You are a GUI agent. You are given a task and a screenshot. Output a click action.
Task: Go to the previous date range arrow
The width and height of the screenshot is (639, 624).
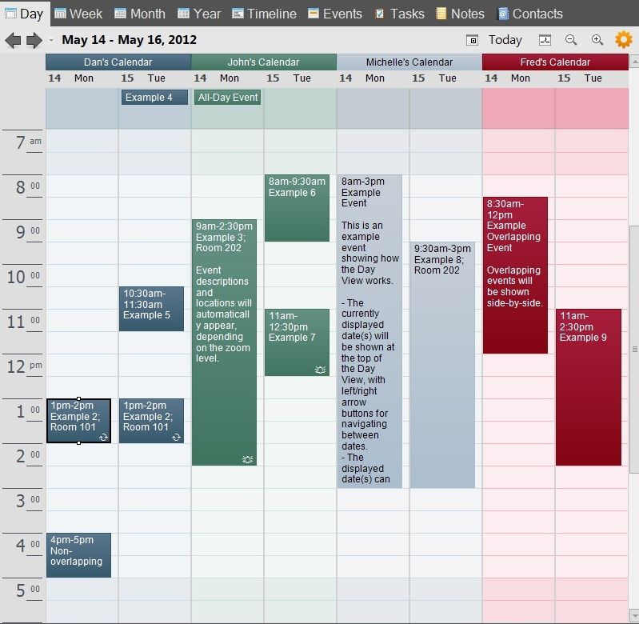[x=13, y=40]
